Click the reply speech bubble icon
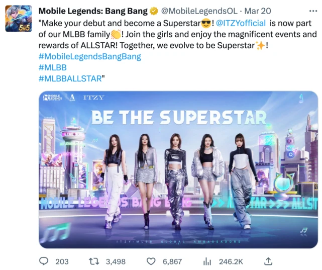322x270 pixels. pos(44,261)
